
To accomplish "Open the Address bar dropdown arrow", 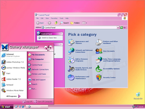I will coord(118,27).
